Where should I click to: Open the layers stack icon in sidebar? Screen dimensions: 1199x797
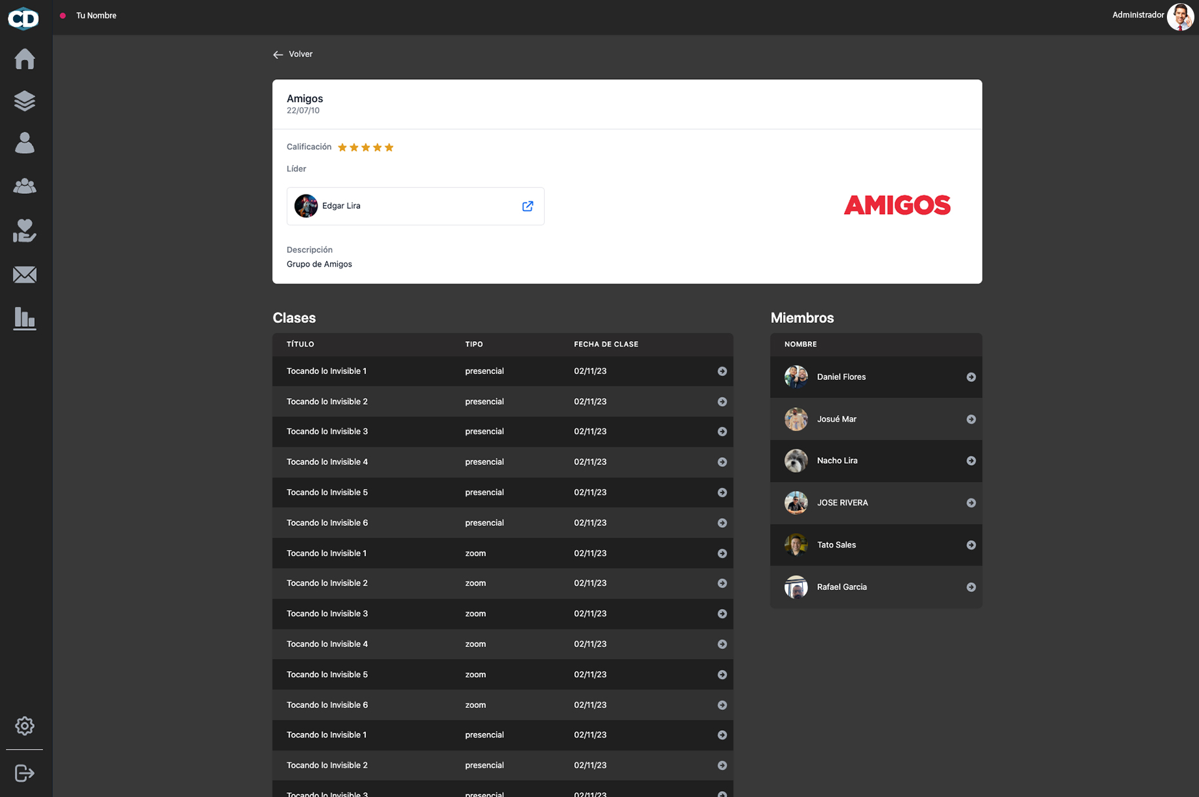pos(25,101)
